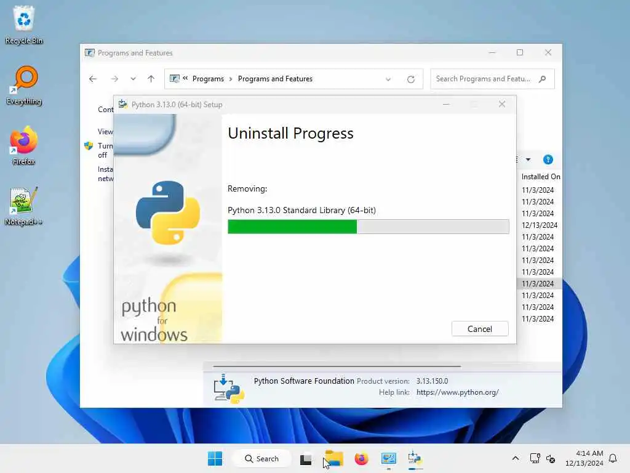Refresh the Programs and Features list

click(410, 79)
